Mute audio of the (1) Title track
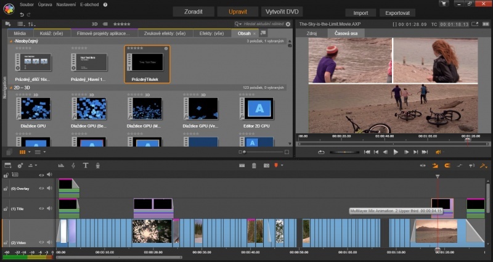The width and height of the screenshot is (493, 262). point(49,209)
